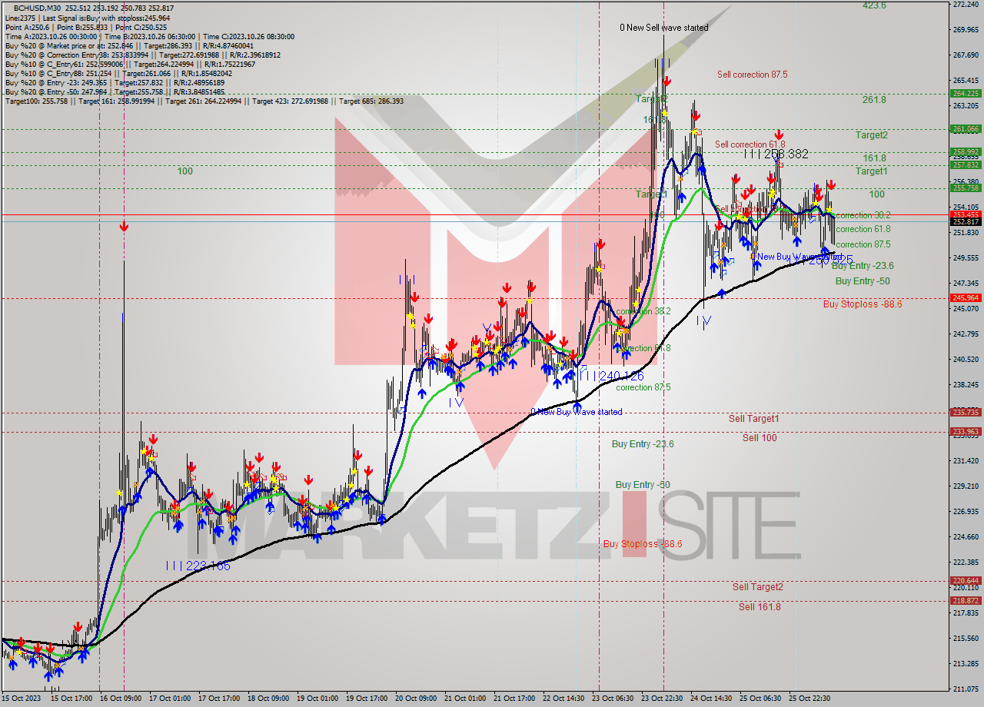Click the 231.420 price axis value

pos(966,461)
